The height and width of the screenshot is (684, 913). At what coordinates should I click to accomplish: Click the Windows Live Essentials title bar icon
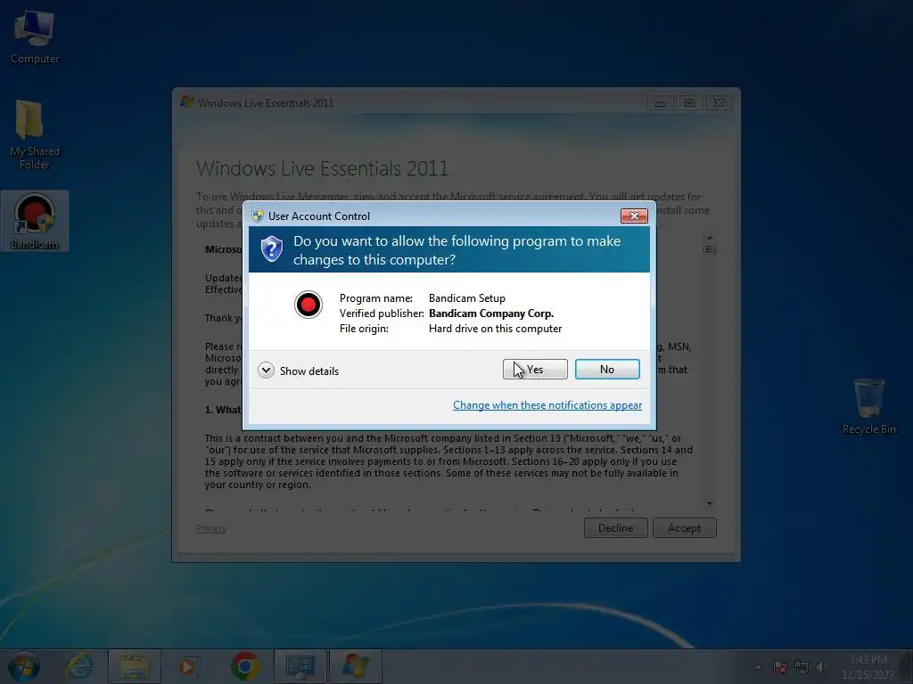click(187, 102)
